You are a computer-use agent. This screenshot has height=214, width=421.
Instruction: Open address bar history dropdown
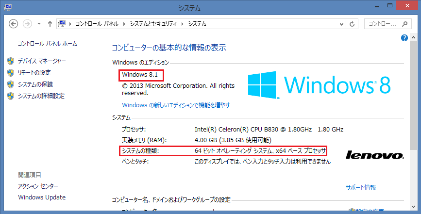[x=341, y=24]
